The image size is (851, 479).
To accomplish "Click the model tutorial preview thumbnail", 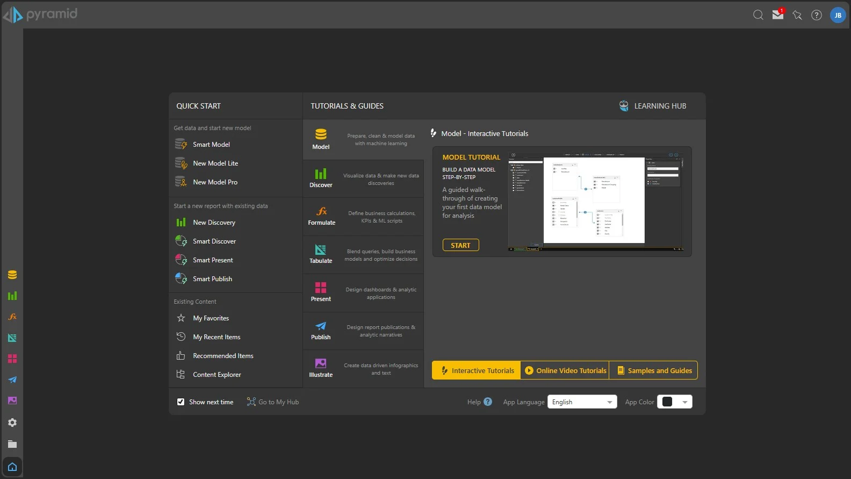I will (x=595, y=202).
